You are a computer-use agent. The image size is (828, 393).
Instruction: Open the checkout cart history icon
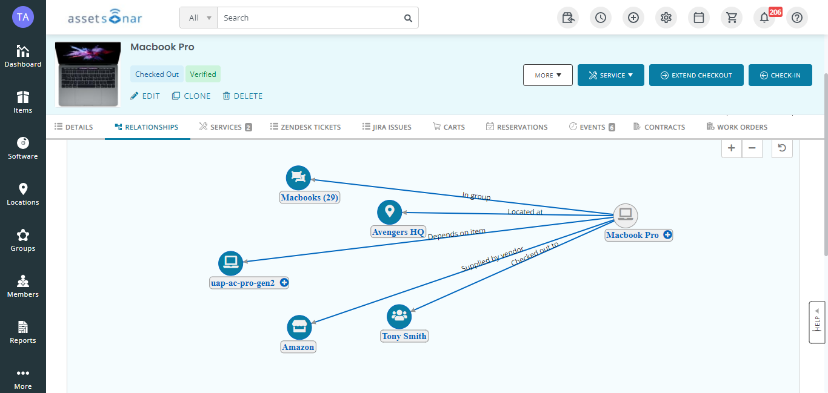point(568,18)
